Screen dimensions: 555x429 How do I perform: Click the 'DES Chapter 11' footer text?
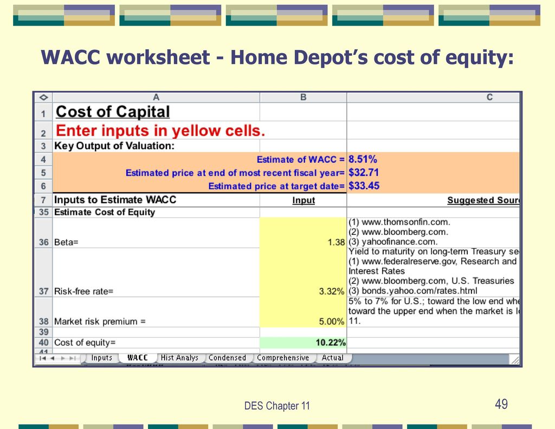[x=277, y=406]
